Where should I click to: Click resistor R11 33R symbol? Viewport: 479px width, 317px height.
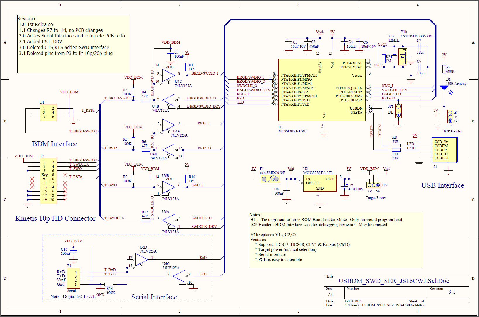tap(396, 150)
